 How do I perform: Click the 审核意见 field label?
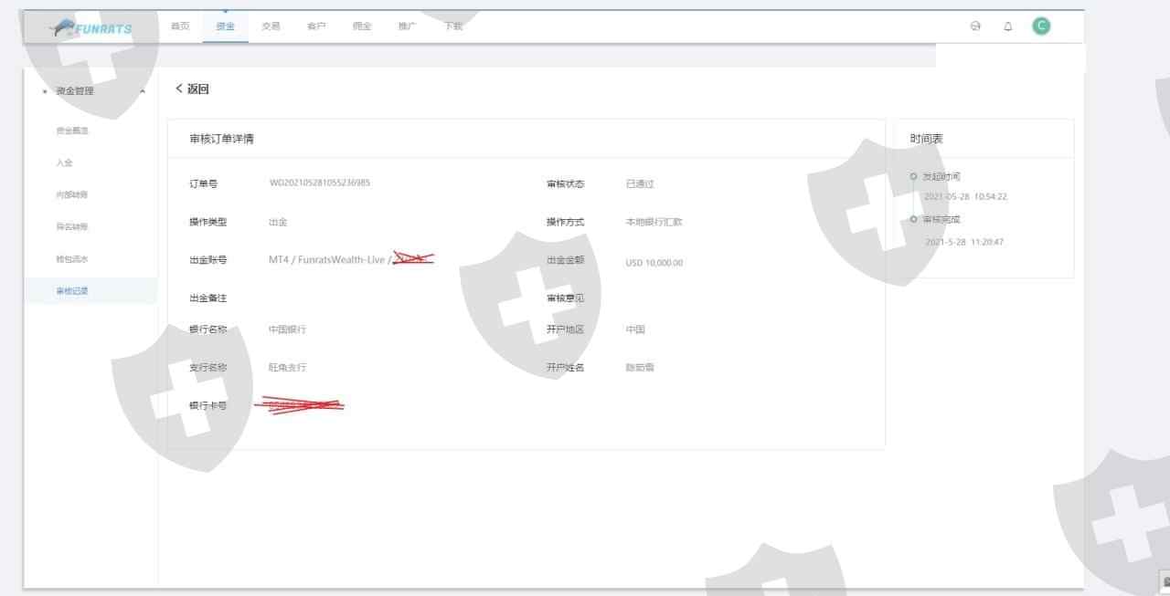click(x=565, y=298)
